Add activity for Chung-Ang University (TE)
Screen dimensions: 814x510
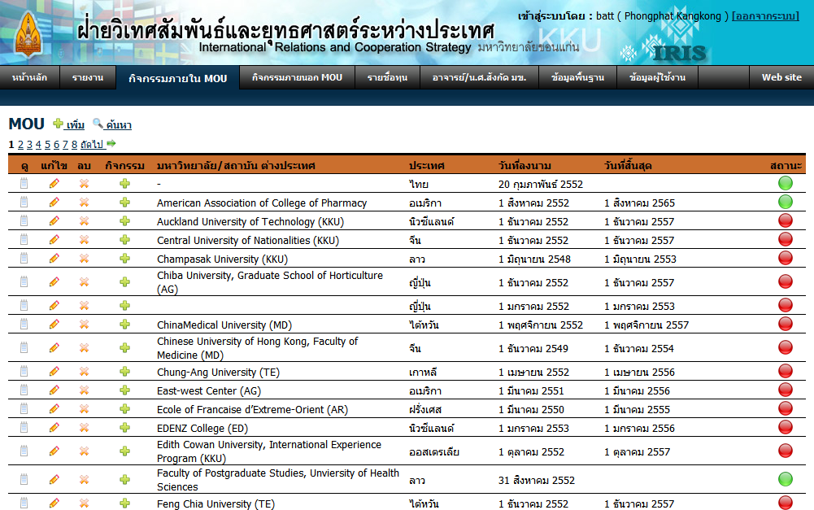click(124, 372)
